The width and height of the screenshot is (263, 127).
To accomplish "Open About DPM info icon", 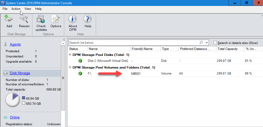I will pyautogui.click(x=73, y=19).
